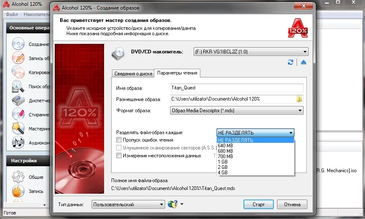Click the folder browse icon for image location
Image resolution: width=365 pixels, height=219 pixels.
point(299,99)
